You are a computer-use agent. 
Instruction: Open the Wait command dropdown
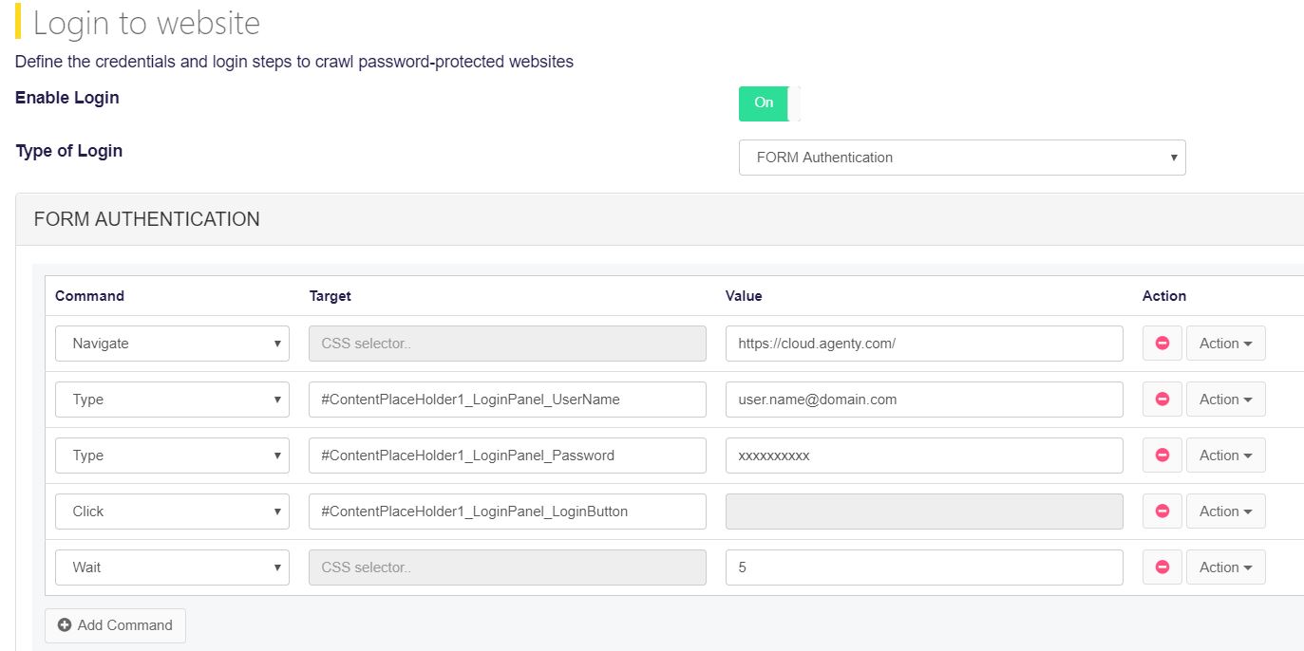172,567
